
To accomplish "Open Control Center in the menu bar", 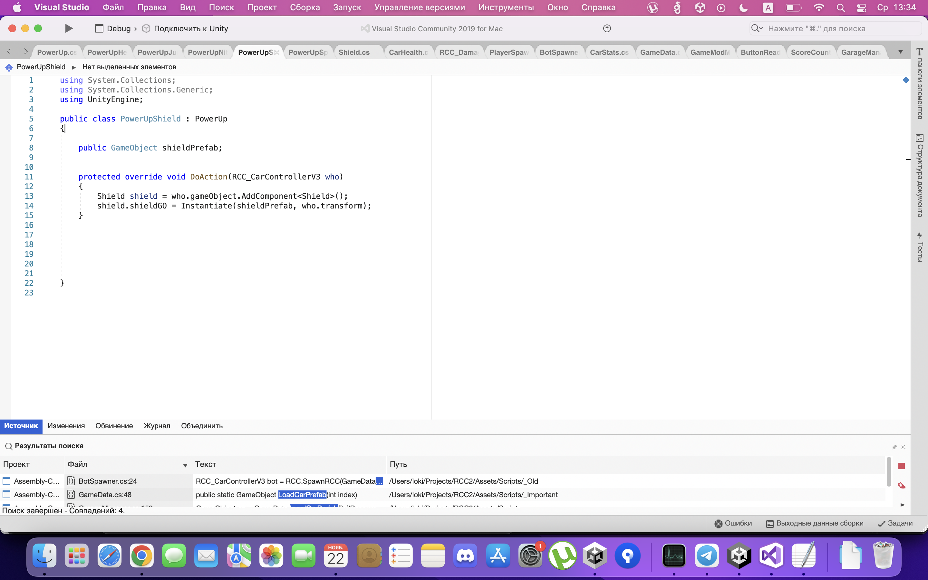I will pos(861,8).
